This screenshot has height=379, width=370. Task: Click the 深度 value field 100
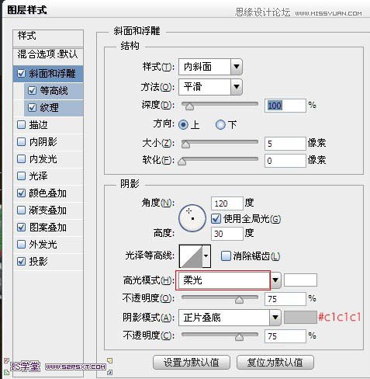tap(285, 106)
